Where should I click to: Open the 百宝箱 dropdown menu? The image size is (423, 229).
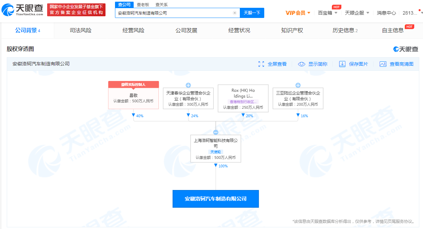click(328, 13)
